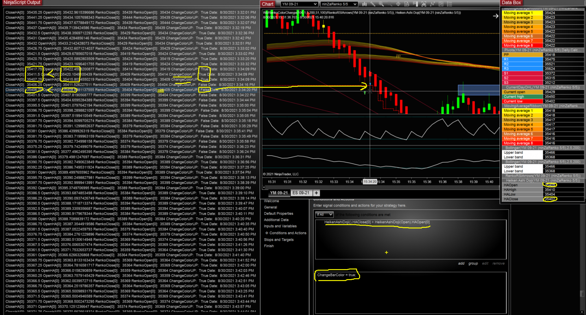
Task: Select the HAClose row in Data Box
Action: (543, 199)
